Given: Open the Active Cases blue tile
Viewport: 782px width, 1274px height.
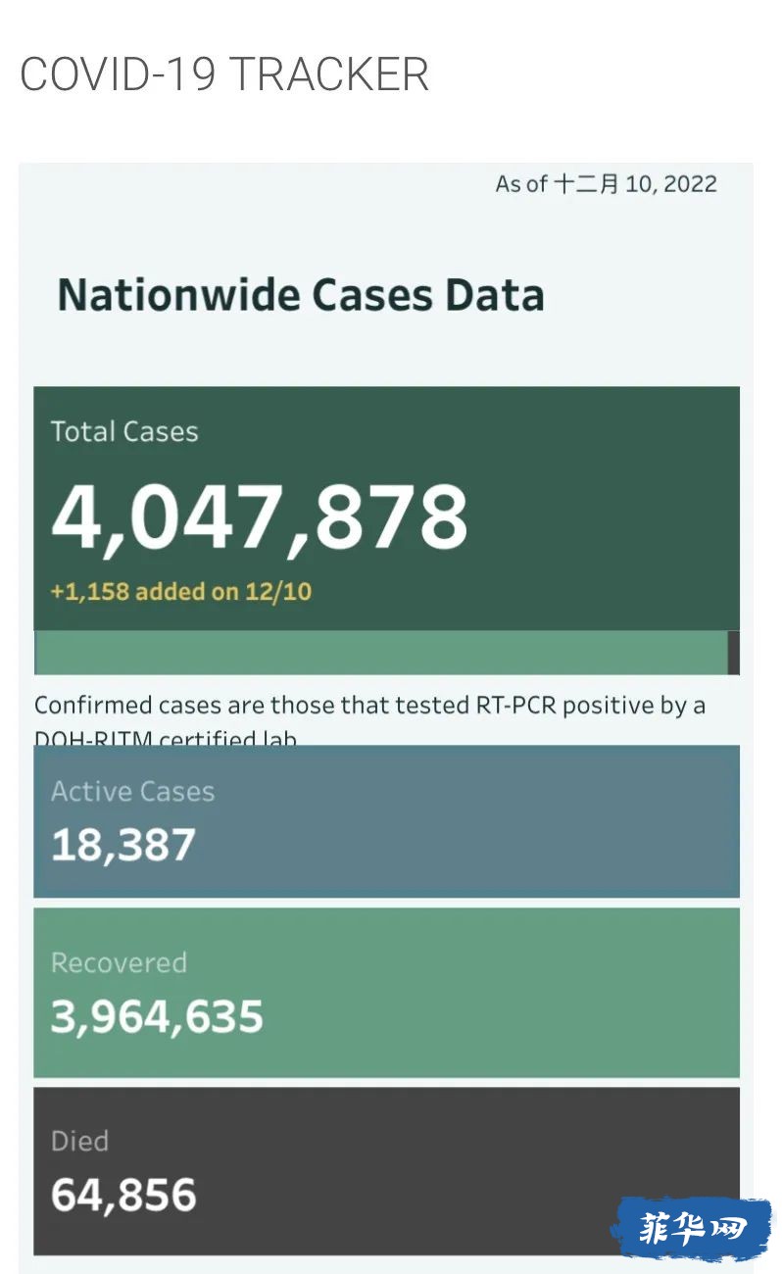Looking at the screenshot, I should 386,821.
